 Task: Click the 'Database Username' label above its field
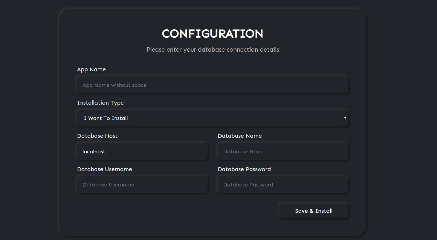(105, 169)
